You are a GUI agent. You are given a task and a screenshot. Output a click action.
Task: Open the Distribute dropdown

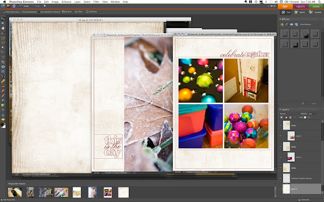click(x=92, y=12)
